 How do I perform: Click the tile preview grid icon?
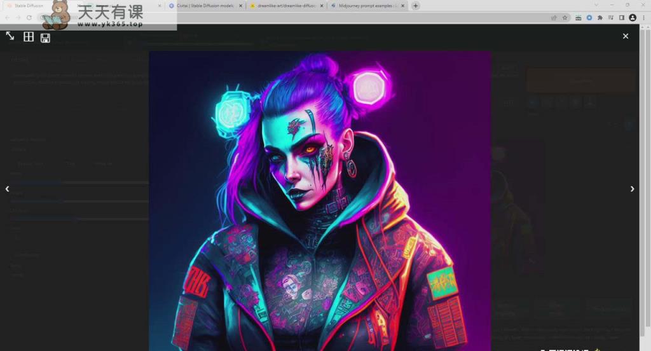29,37
